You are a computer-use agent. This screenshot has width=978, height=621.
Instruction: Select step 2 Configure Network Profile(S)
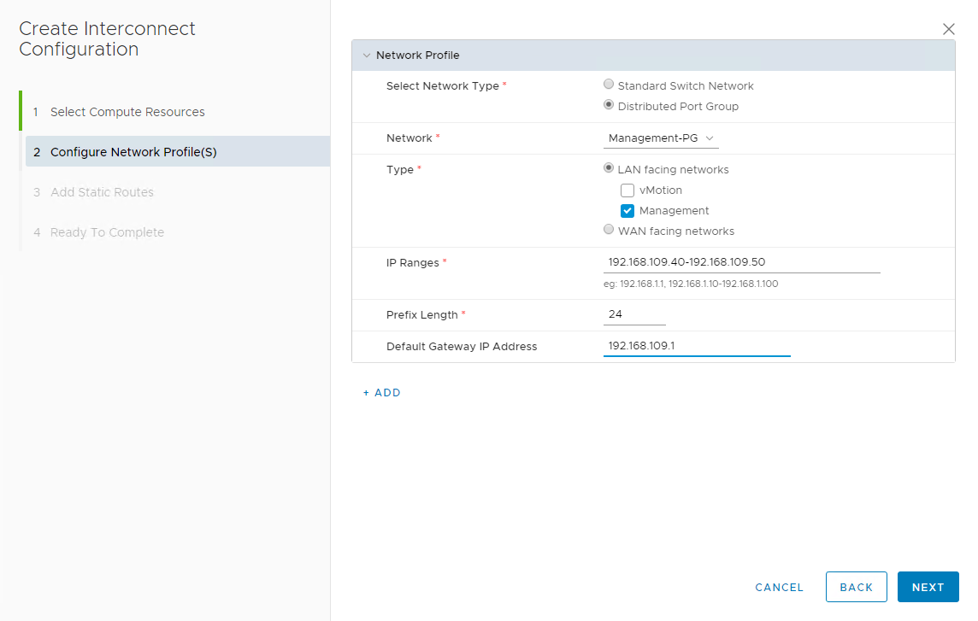tap(133, 152)
